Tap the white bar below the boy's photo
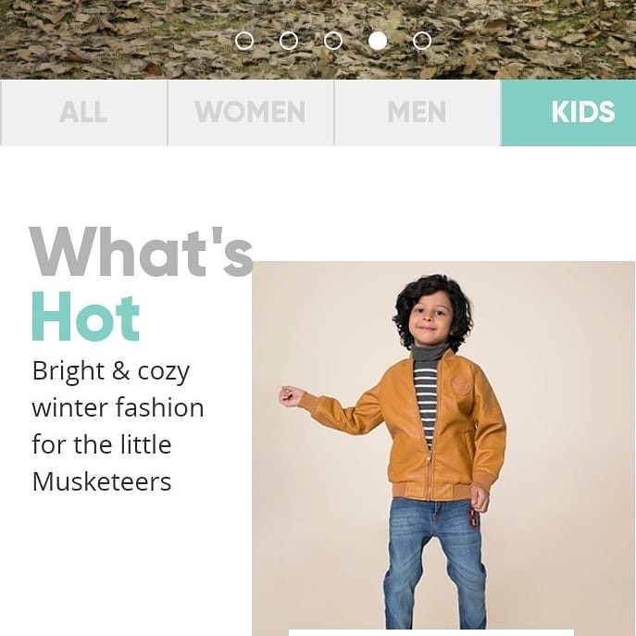This screenshot has height=636, width=636. (431, 632)
